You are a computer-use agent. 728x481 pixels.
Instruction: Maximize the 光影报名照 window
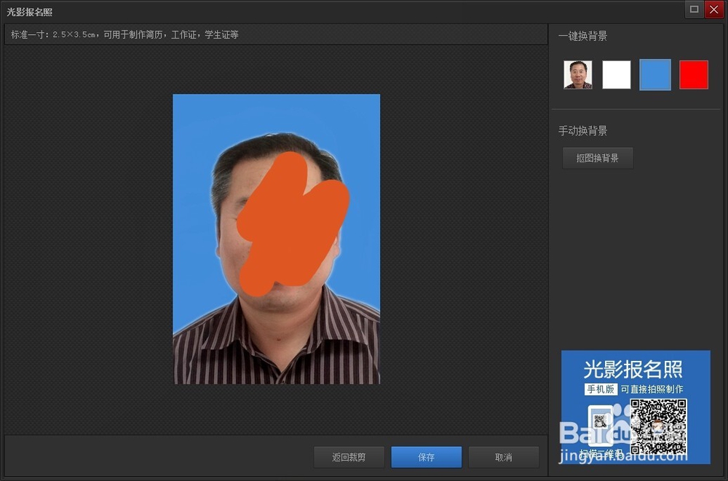pos(694,9)
